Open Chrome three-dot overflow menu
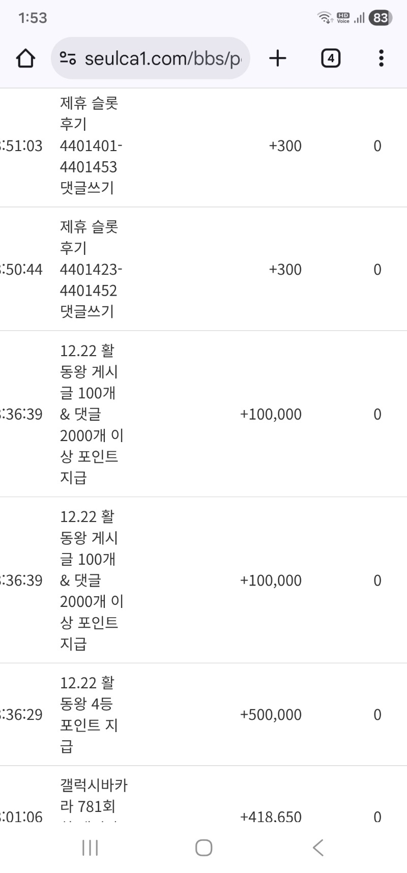This screenshot has height=873, width=407. click(381, 59)
